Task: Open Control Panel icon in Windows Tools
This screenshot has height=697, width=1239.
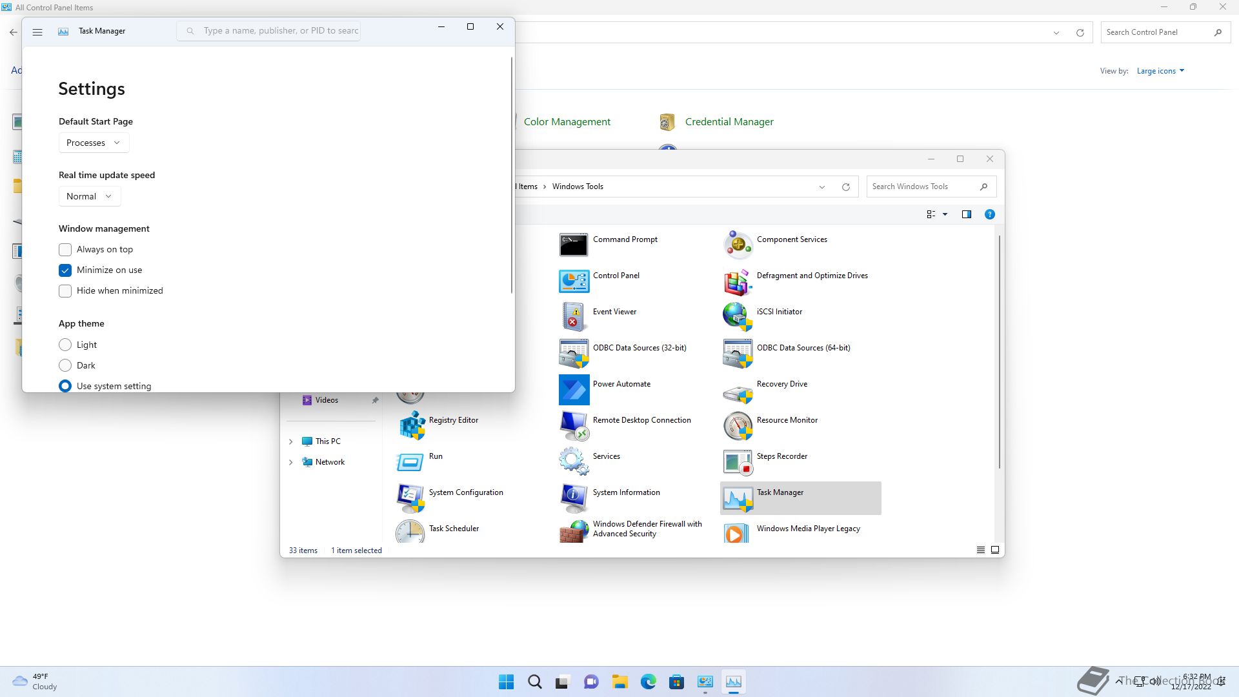Action: point(574,281)
